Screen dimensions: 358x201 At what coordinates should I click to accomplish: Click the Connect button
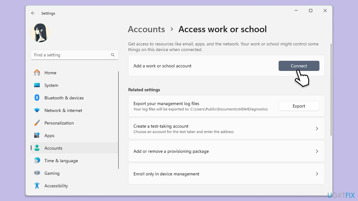click(x=299, y=66)
